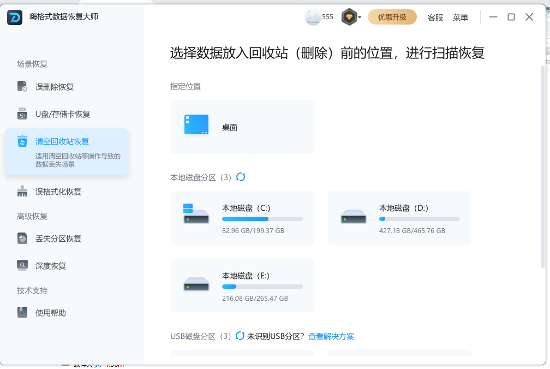The width and height of the screenshot is (550, 369).
Task: Click the 误格式化恢复 broom icon
Action: click(22, 192)
